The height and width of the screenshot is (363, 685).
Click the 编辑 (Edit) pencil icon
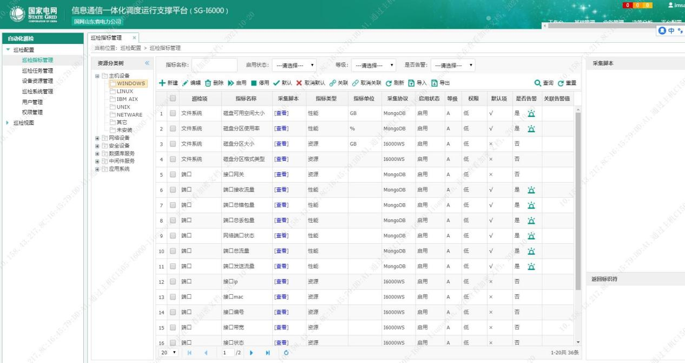[186, 83]
